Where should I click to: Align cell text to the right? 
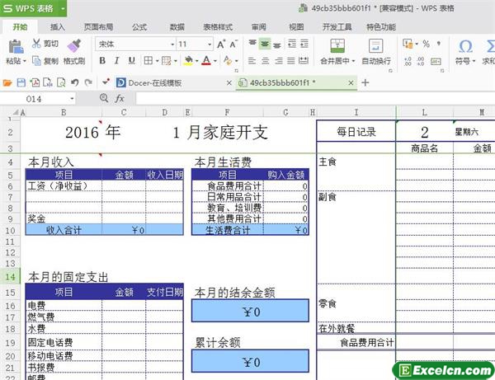pyautogui.click(x=279, y=60)
